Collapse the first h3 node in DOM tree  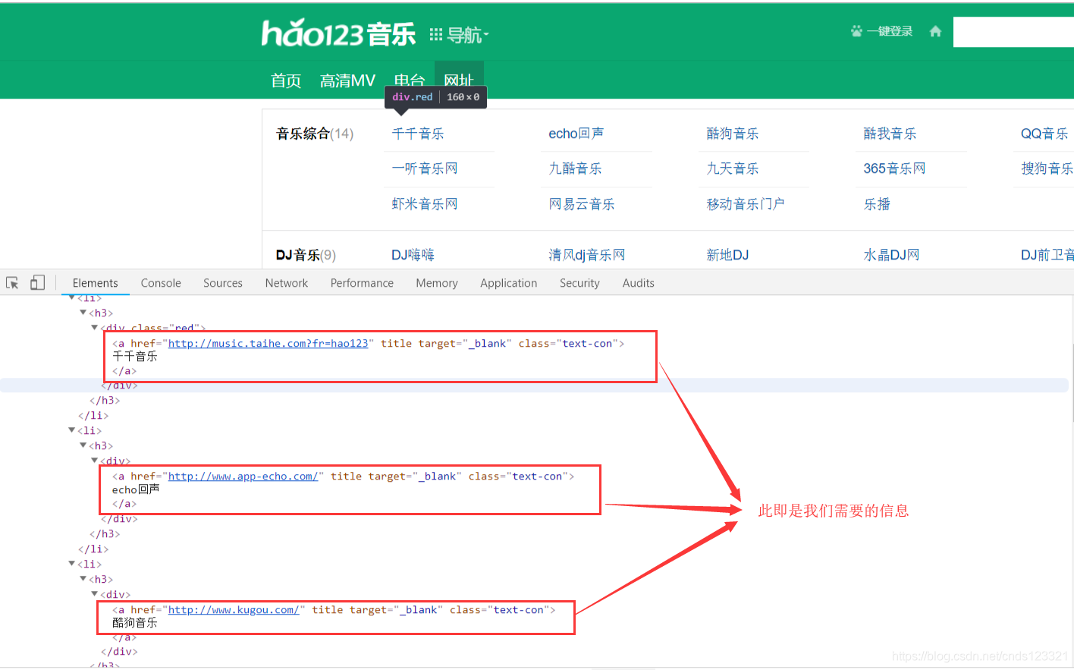pyautogui.click(x=83, y=313)
